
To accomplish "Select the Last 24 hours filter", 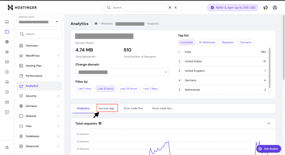I will click(x=128, y=89).
